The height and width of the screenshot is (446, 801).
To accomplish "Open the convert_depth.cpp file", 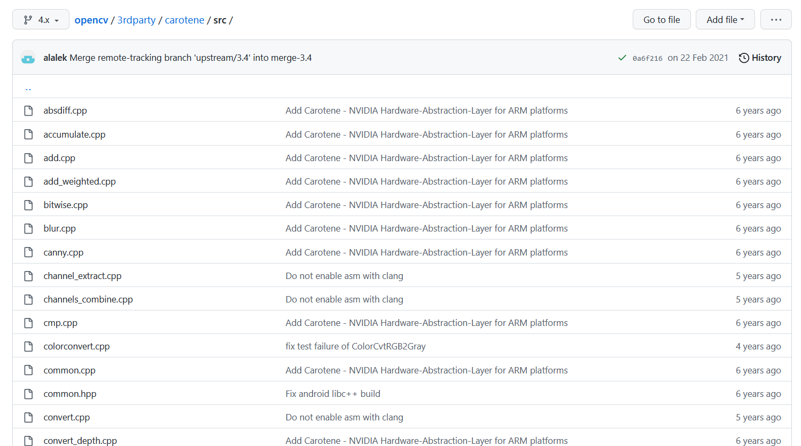I will (x=80, y=441).
